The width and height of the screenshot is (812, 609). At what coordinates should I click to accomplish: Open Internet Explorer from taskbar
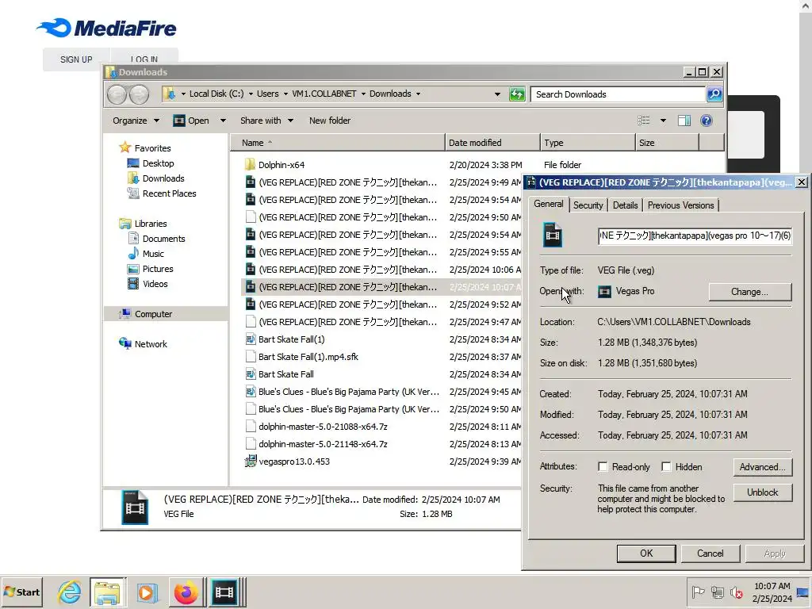click(70, 592)
